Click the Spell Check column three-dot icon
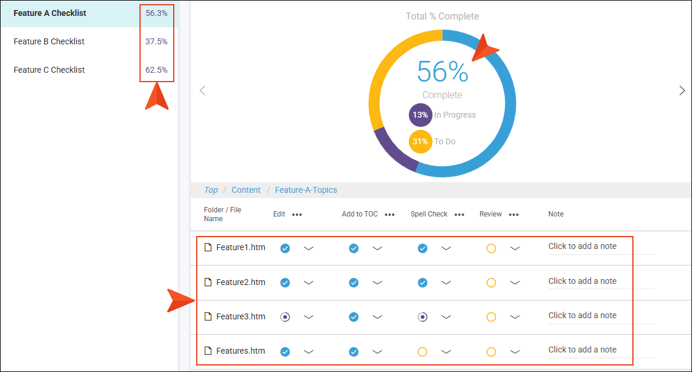The height and width of the screenshot is (372, 692). (x=459, y=215)
